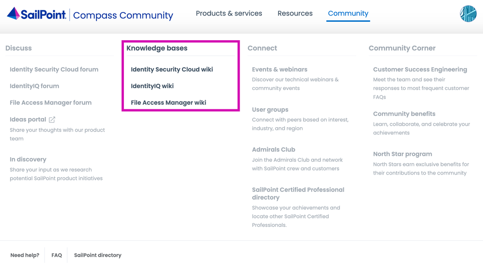Open File Access Manager forum
Viewport: 483px width, 264px height.
(x=50, y=103)
